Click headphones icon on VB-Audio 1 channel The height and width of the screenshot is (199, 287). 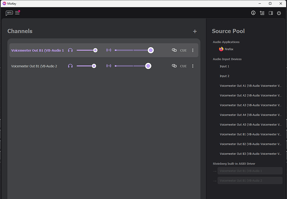[70, 50]
